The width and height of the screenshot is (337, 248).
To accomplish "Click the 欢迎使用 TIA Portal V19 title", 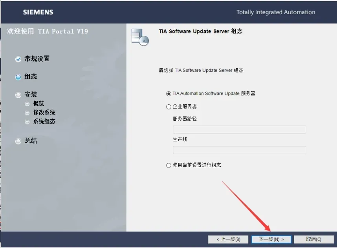I will (x=47, y=31).
